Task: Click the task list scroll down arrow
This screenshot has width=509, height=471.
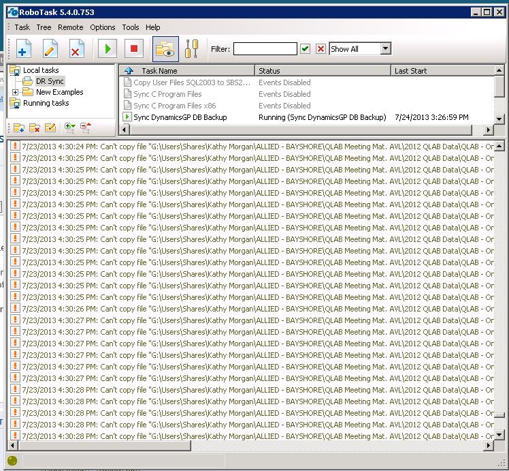Action: 499,119
